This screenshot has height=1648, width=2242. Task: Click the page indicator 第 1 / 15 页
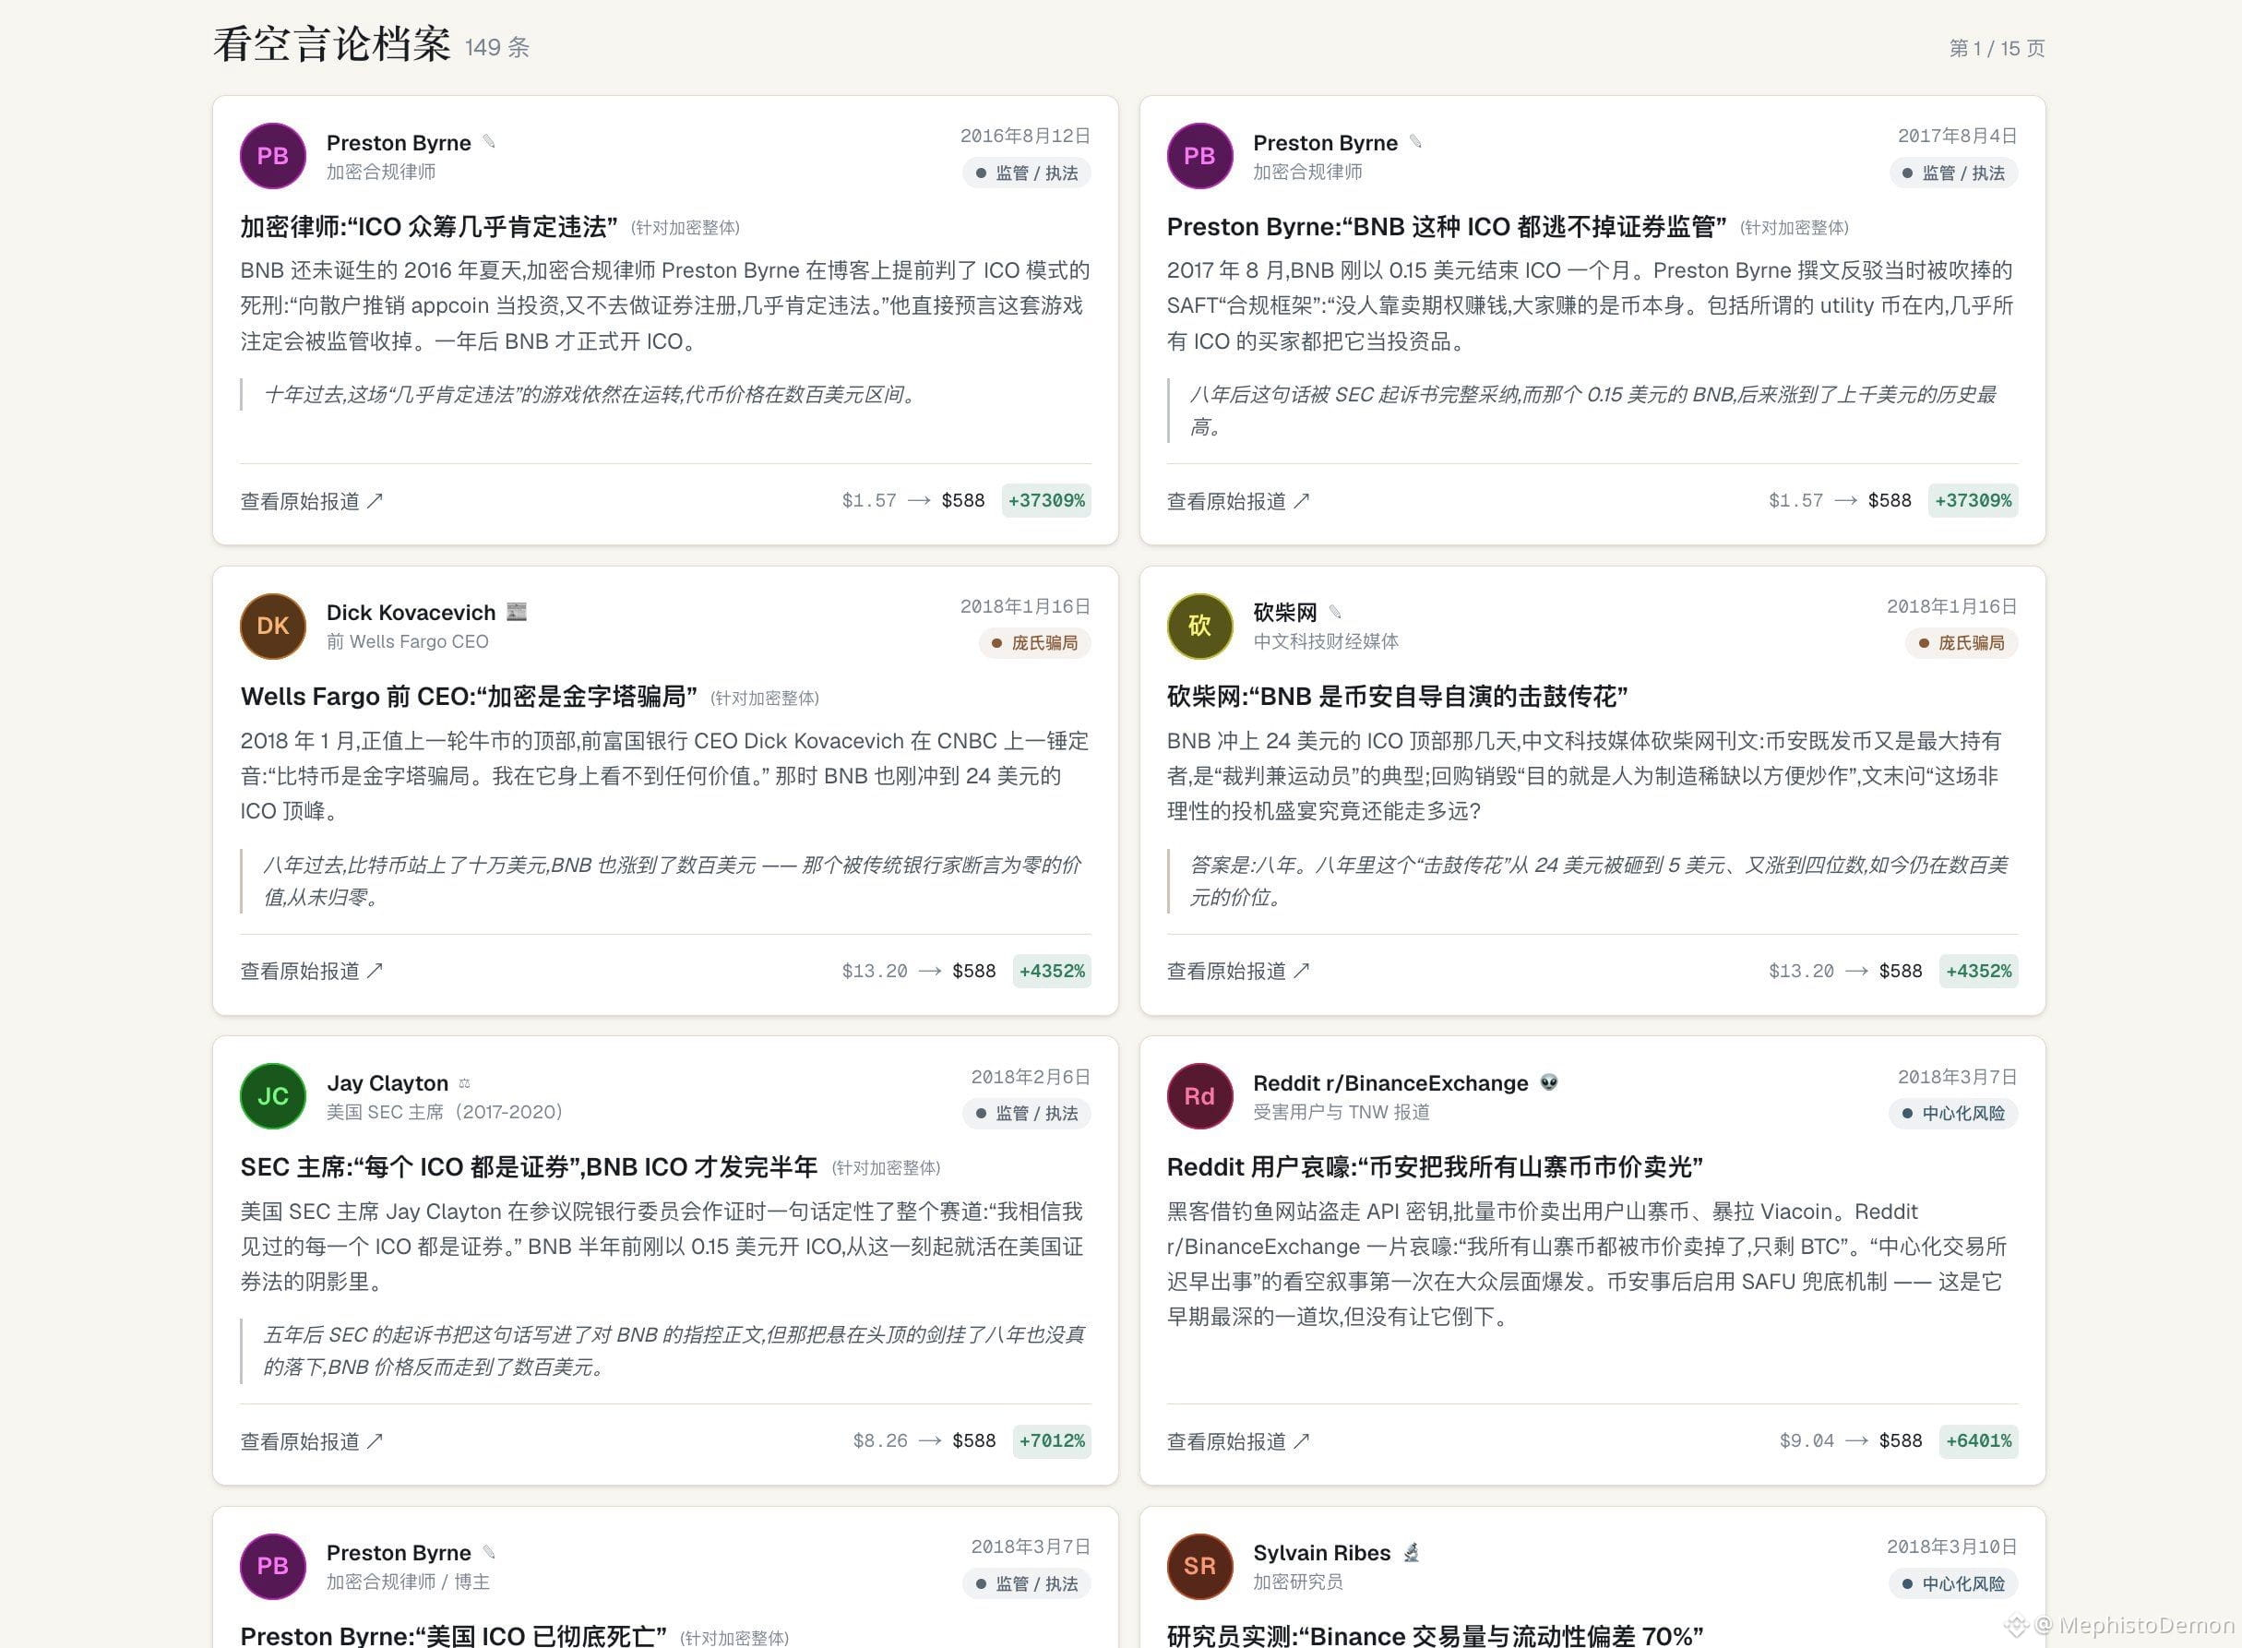pyautogui.click(x=1997, y=48)
